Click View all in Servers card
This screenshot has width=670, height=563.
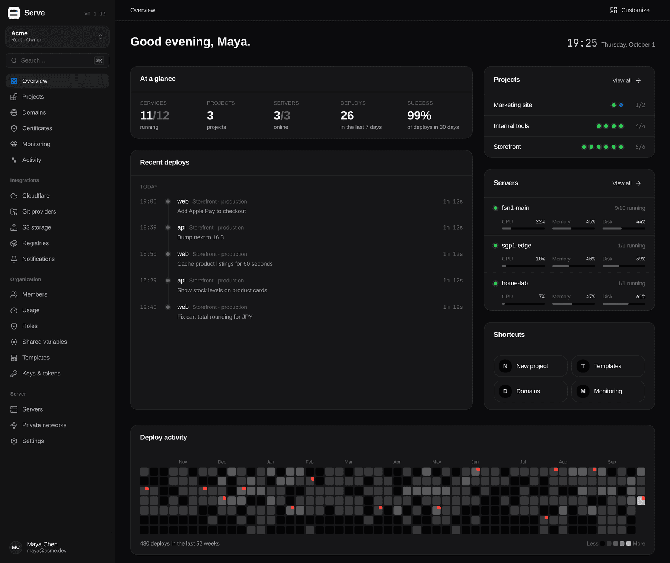(626, 183)
